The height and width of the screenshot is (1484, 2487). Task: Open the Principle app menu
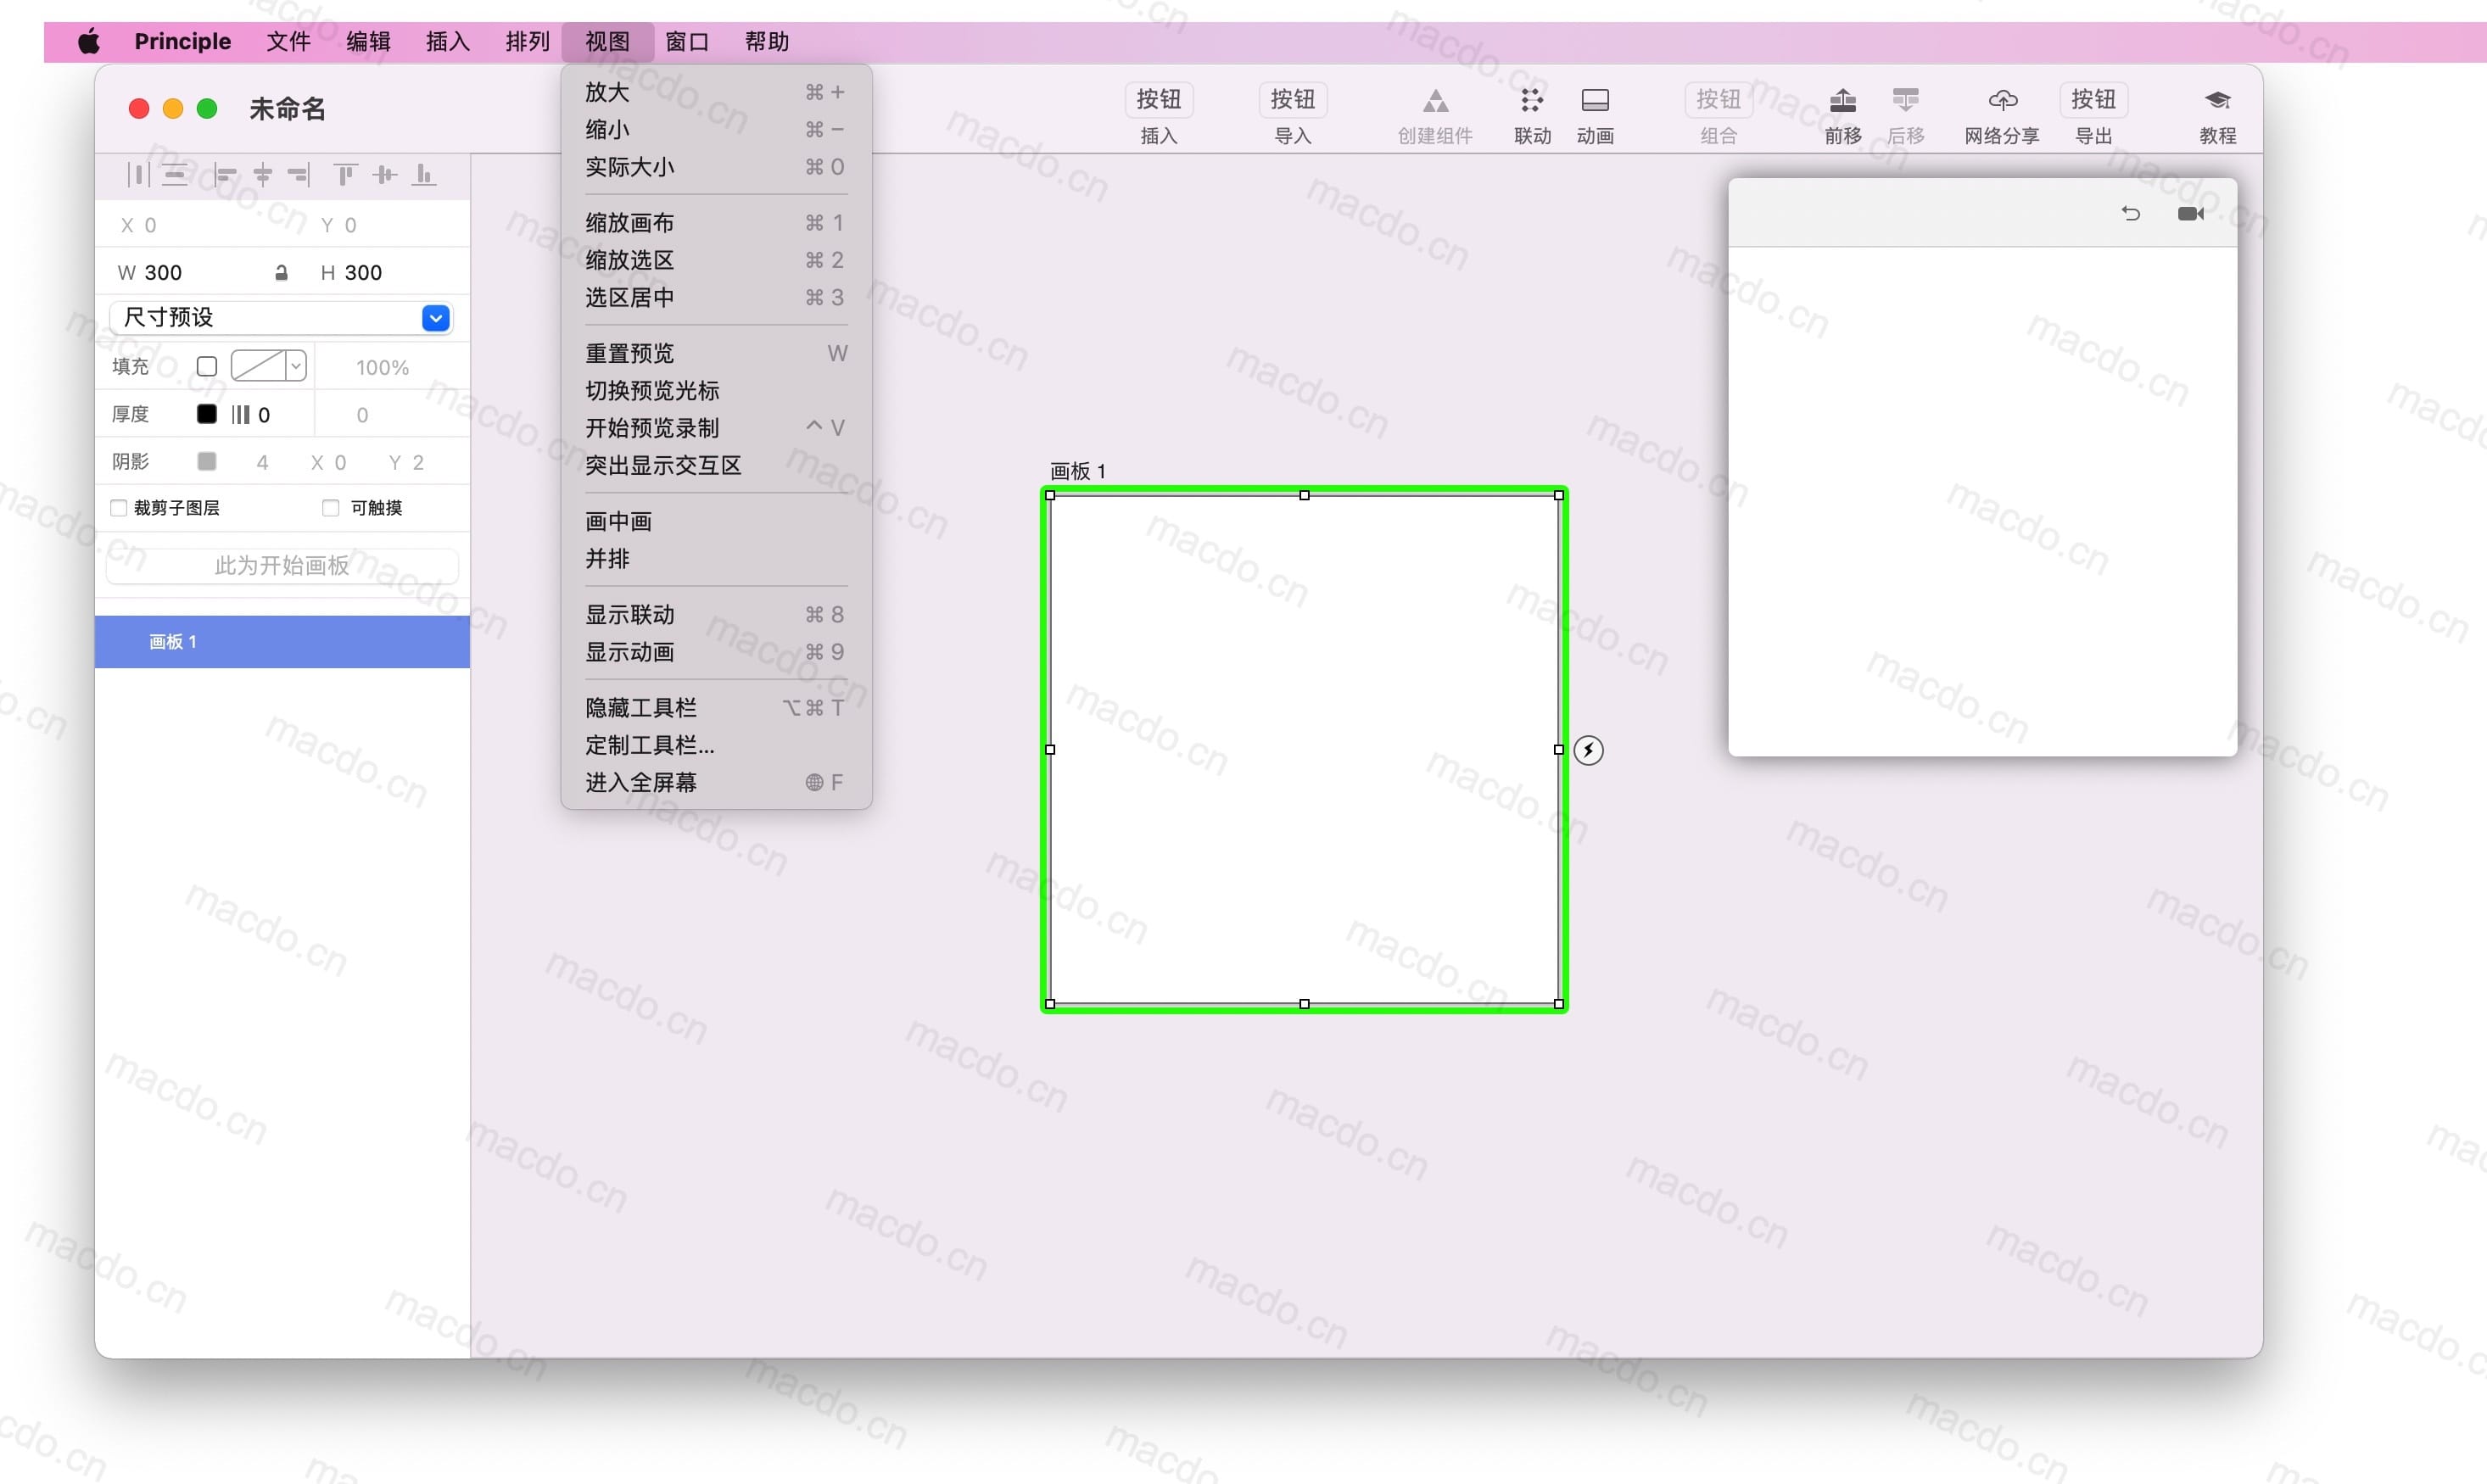[183, 42]
